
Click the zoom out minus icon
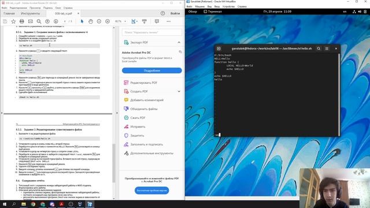tap(99, 21)
